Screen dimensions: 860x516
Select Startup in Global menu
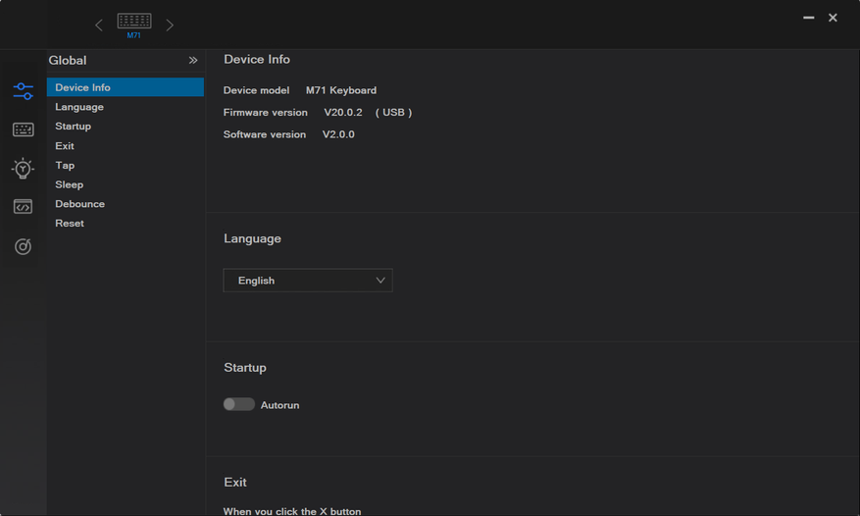pyautogui.click(x=73, y=127)
